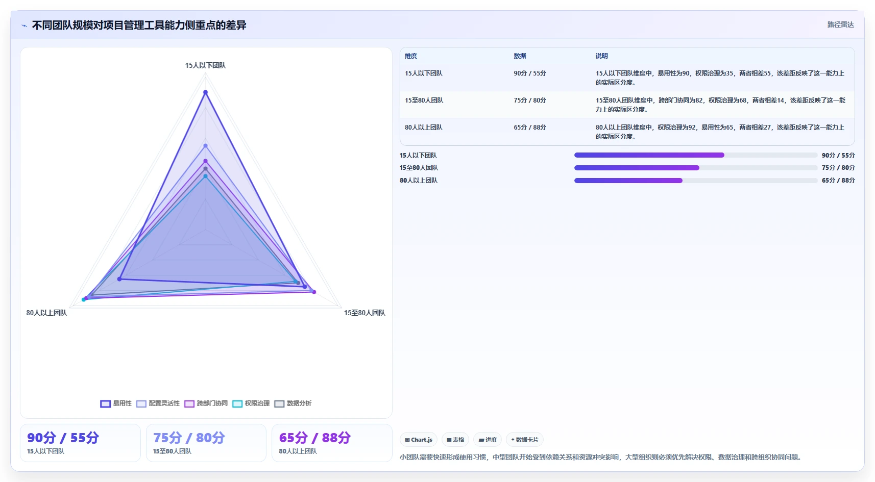Click the 75分 / 80分 value beside the progress bar
Image resolution: width=875 pixels, height=482 pixels.
(838, 168)
